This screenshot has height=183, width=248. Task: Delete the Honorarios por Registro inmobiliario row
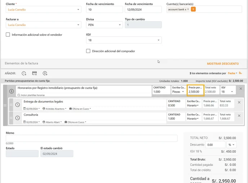click(x=241, y=89)
